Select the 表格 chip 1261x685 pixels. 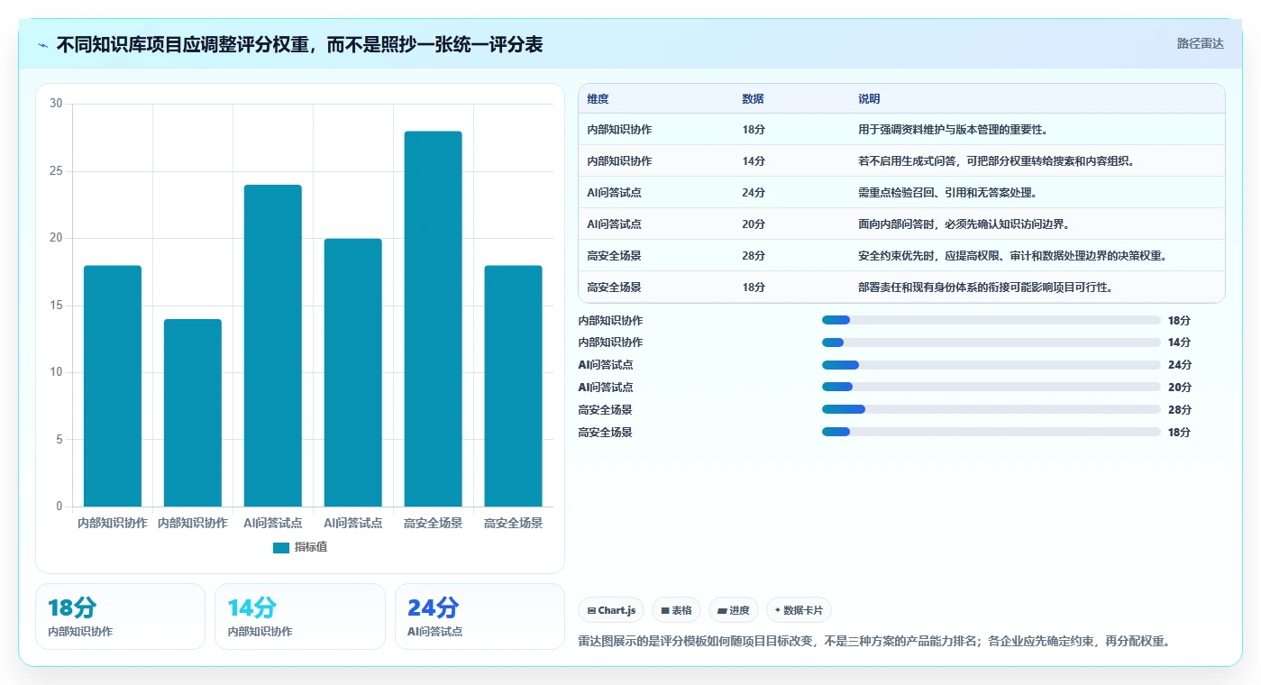676,610
